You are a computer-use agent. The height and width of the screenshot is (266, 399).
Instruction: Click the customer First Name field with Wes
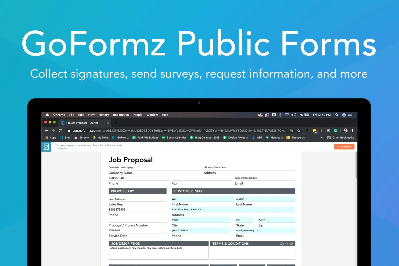tap(202, 199)
